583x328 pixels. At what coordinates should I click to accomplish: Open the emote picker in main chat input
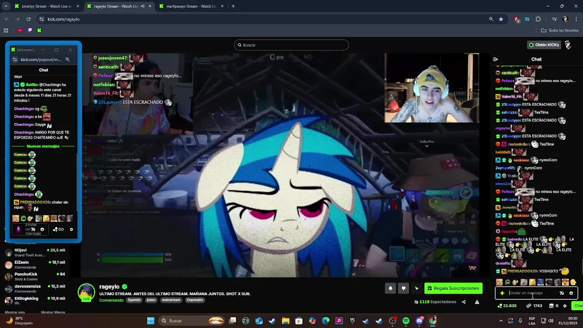[x=571, y=293]
